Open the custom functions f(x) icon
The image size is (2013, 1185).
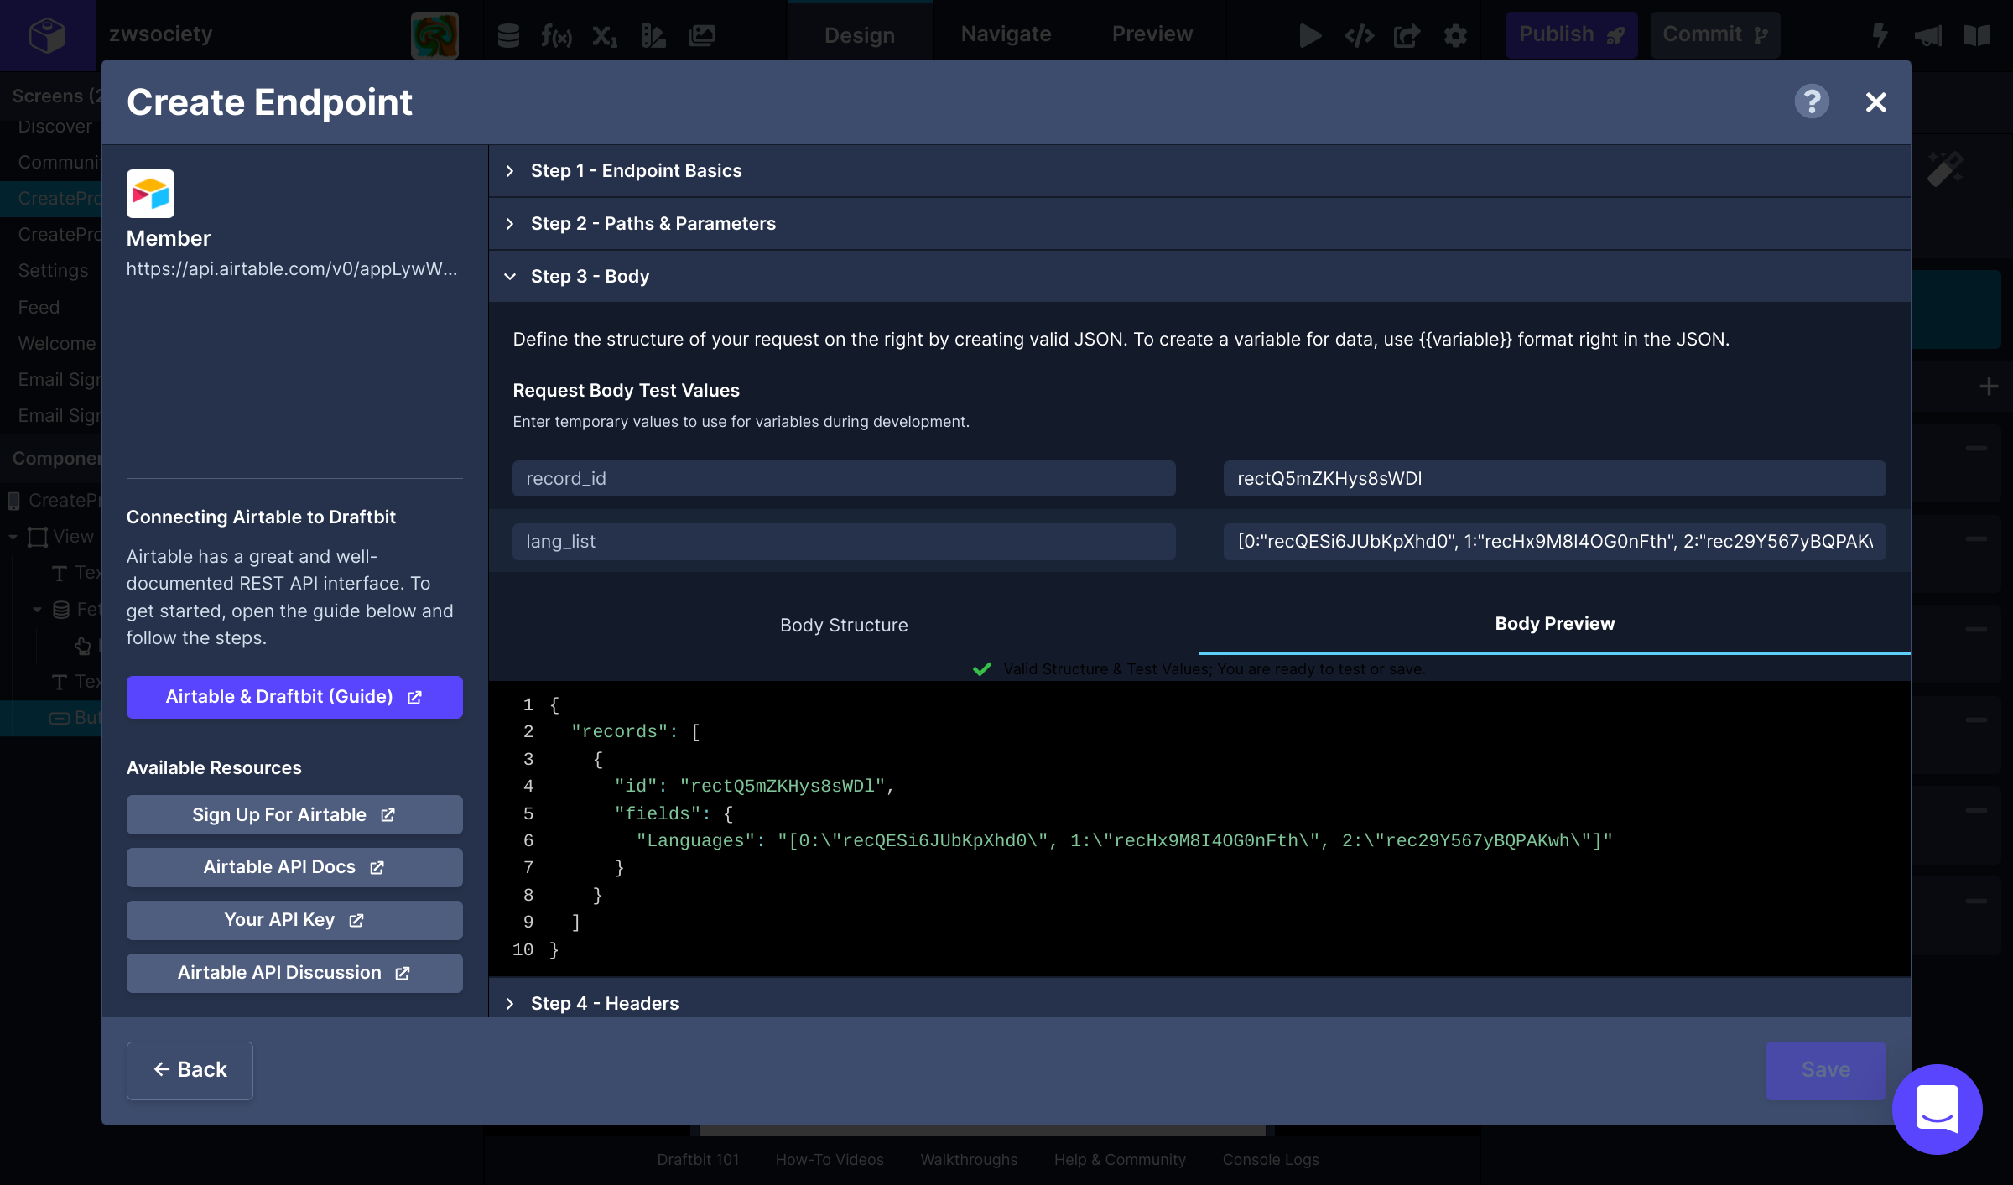556,35
